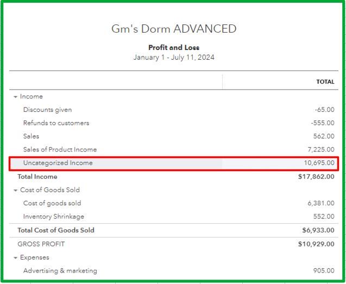The height and width of the screenshot is (284, 346).
Task: Open Refunds to customers account
Action: click(x=56, y=123)
